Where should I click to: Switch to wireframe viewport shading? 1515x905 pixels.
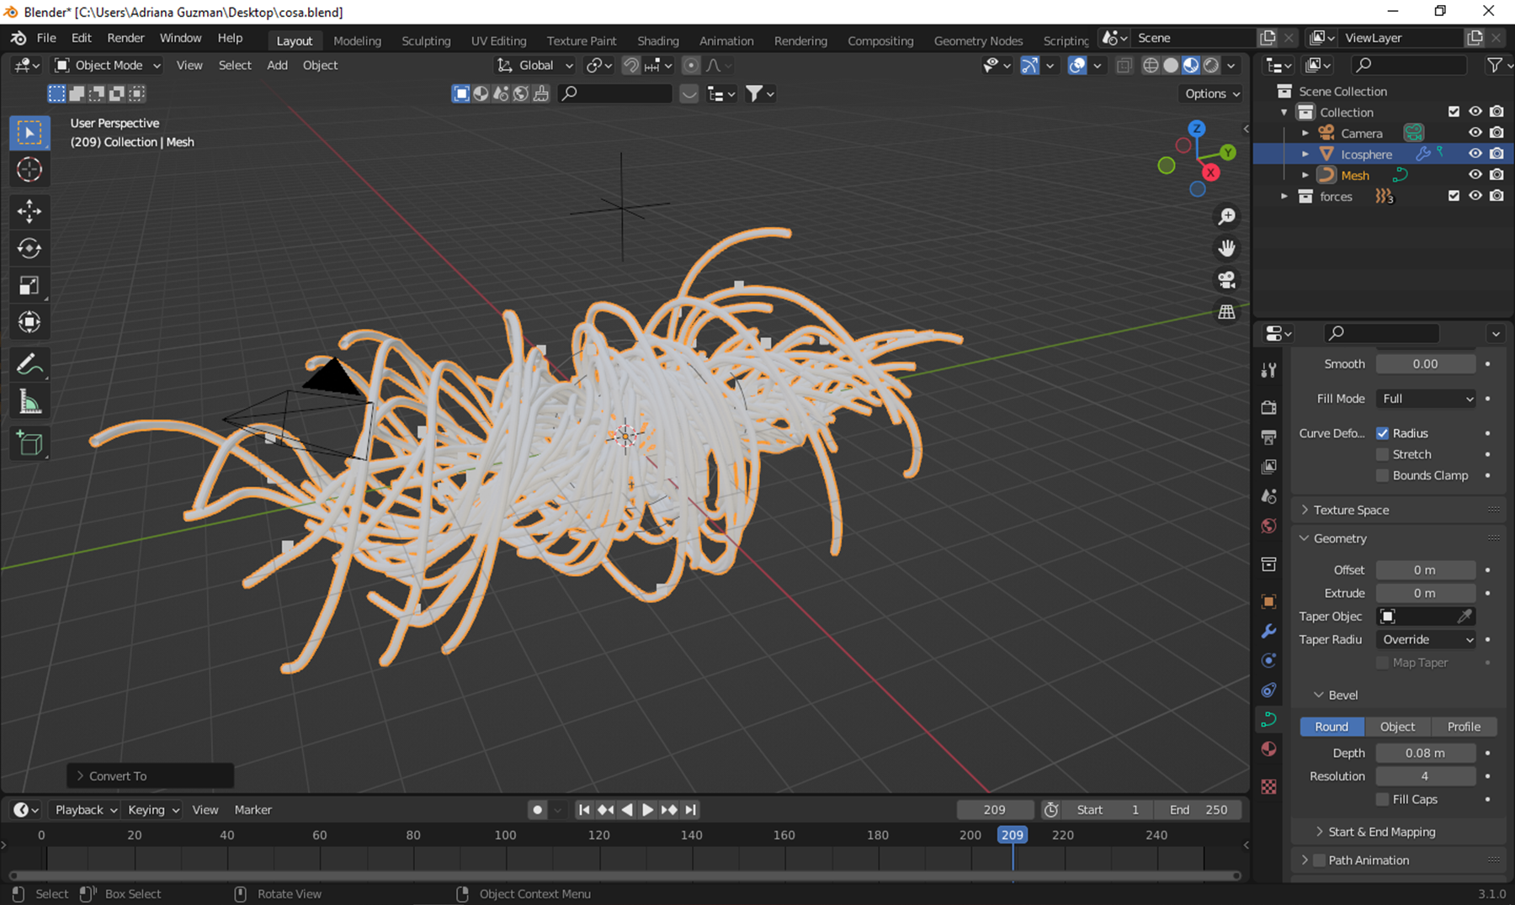tap(1151, 66)
